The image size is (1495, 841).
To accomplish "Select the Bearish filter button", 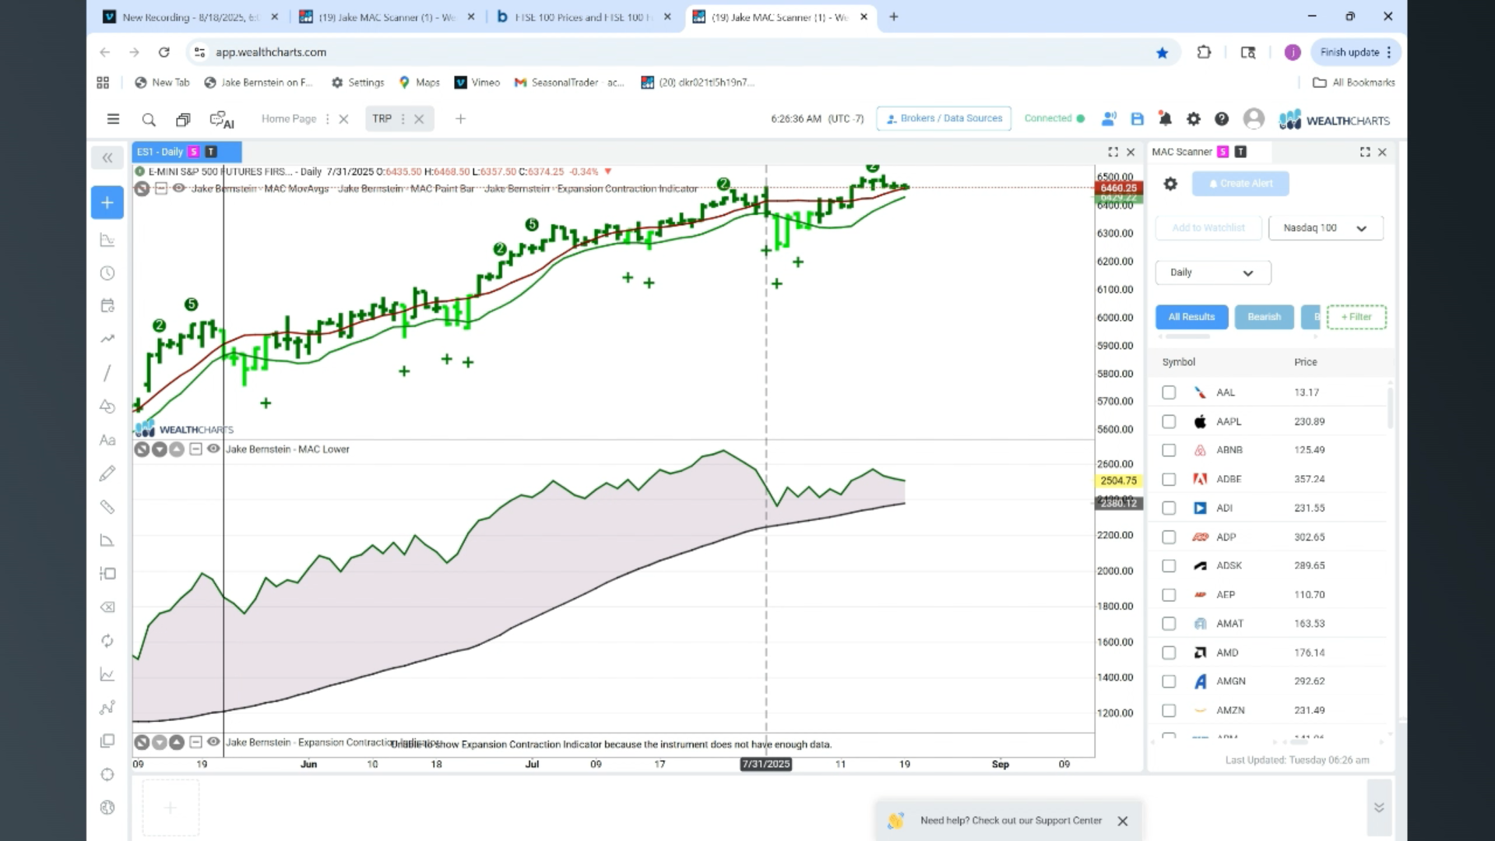I will (1264, 317).
